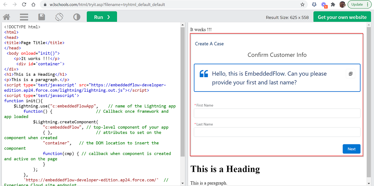Open Chrome's three-dot menu
This screenshot has width=374, height=186.
[x=368, y=4]
